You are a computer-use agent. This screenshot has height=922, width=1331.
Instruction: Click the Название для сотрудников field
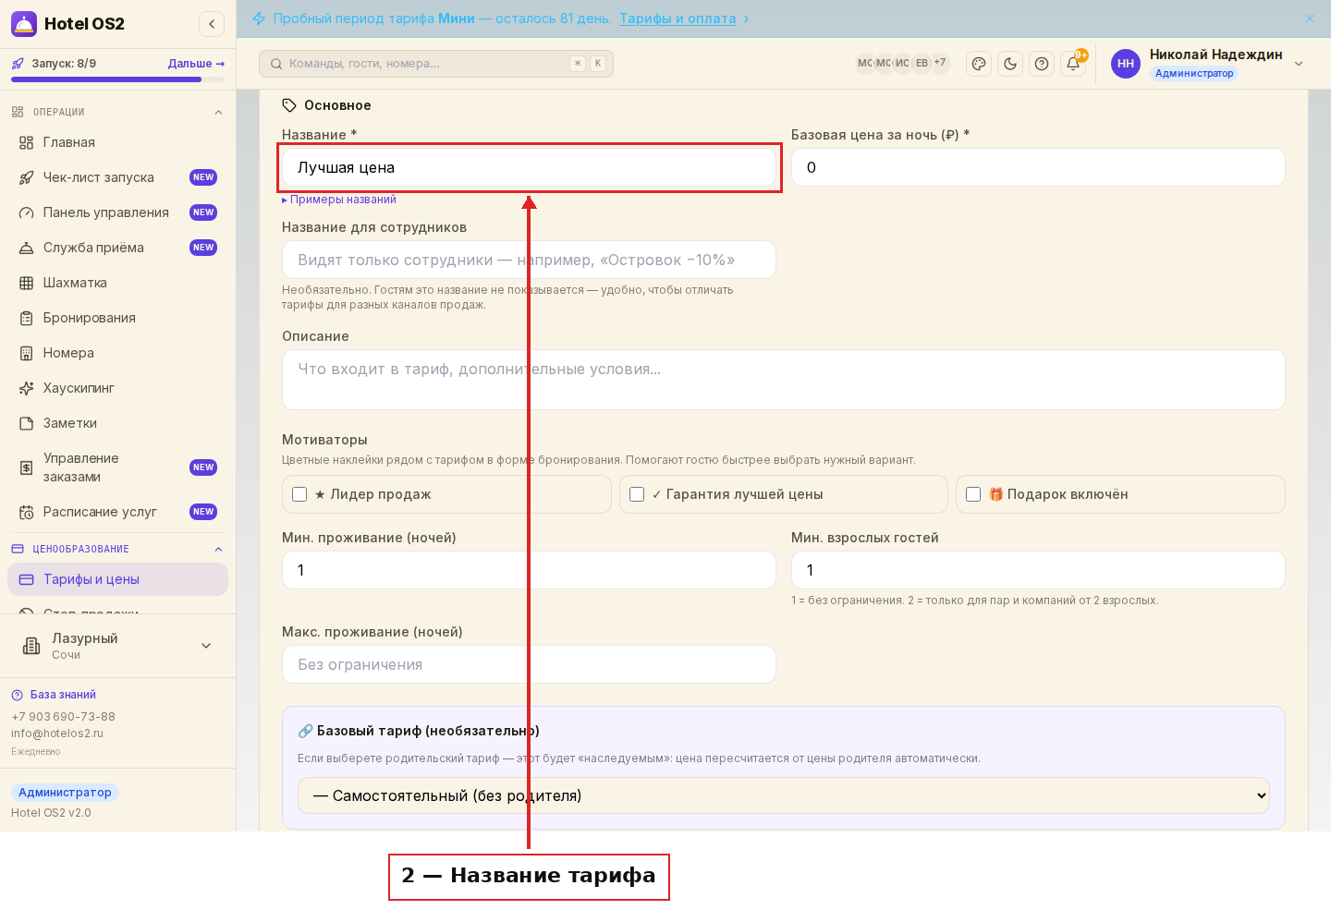point(529,260)
